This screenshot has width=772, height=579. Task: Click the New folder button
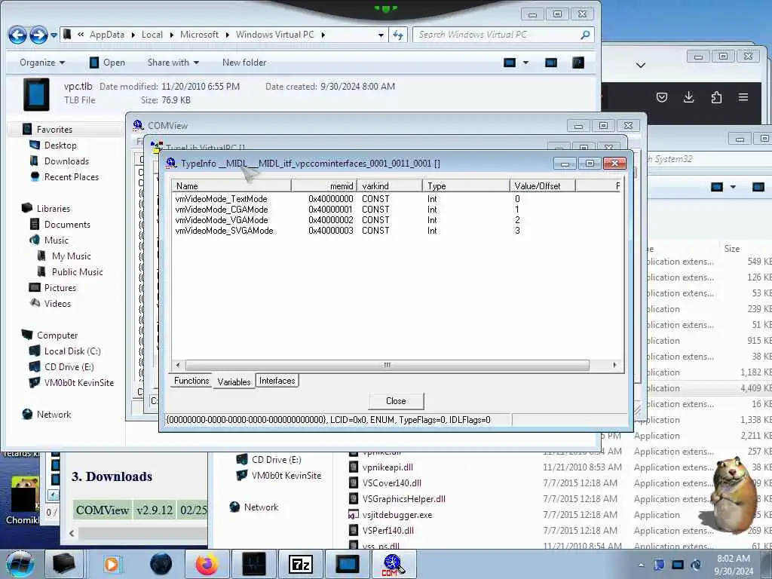pos(244,63)
